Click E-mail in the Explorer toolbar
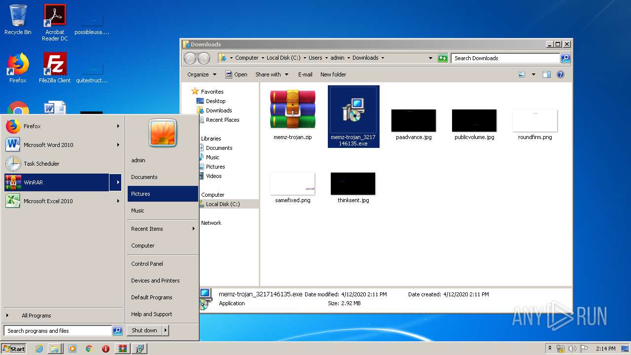 pos(305,74)
